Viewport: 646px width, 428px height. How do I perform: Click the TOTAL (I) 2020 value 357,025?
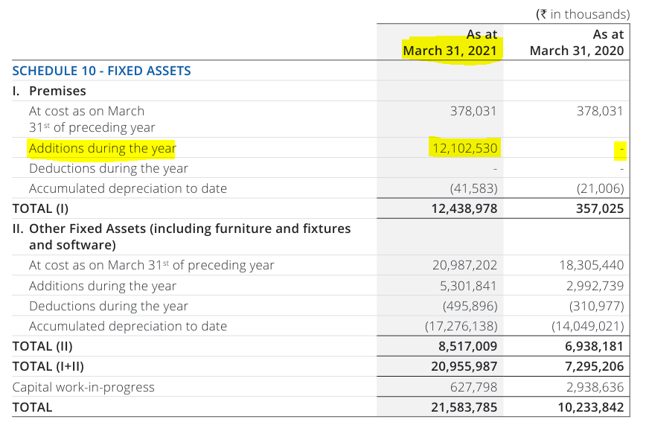(598, 208)
